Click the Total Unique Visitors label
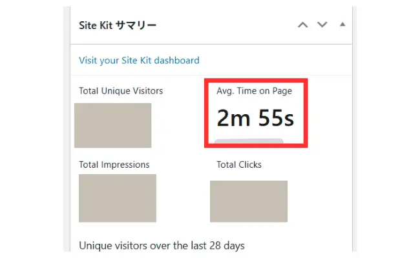The width and height of the screenshot is (420, 258). coord(121,91)
